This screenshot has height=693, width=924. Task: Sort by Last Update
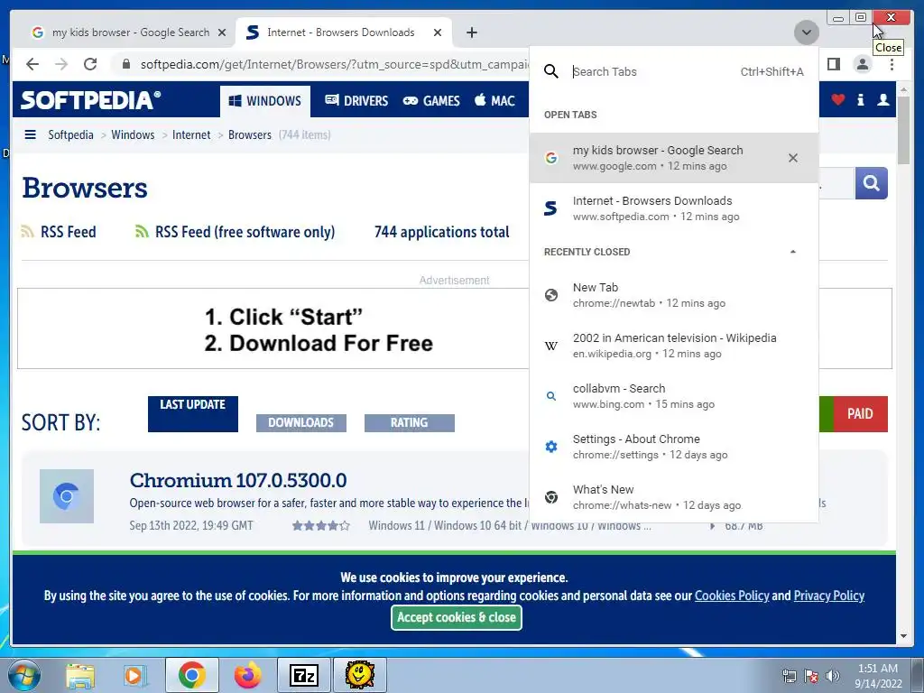(193, 413)
